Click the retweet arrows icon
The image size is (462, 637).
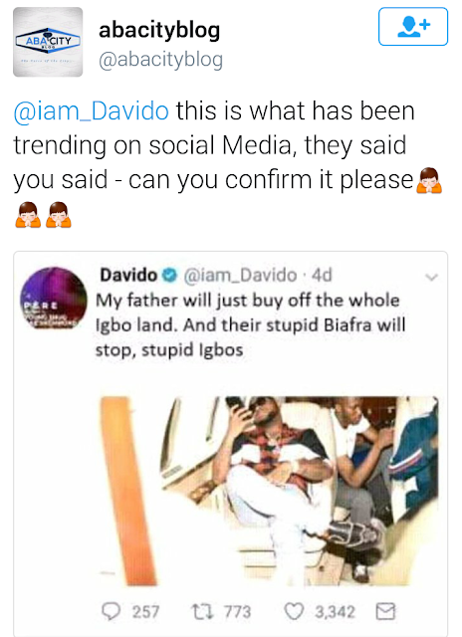pos(203,611)
